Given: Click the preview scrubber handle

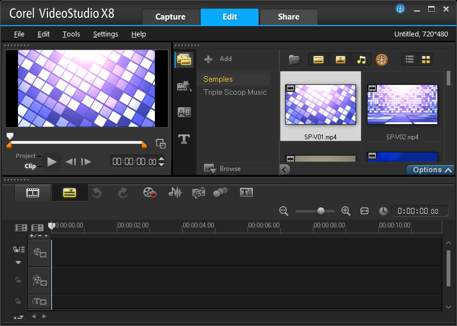Looking at the screenshot, I should 10,136.
